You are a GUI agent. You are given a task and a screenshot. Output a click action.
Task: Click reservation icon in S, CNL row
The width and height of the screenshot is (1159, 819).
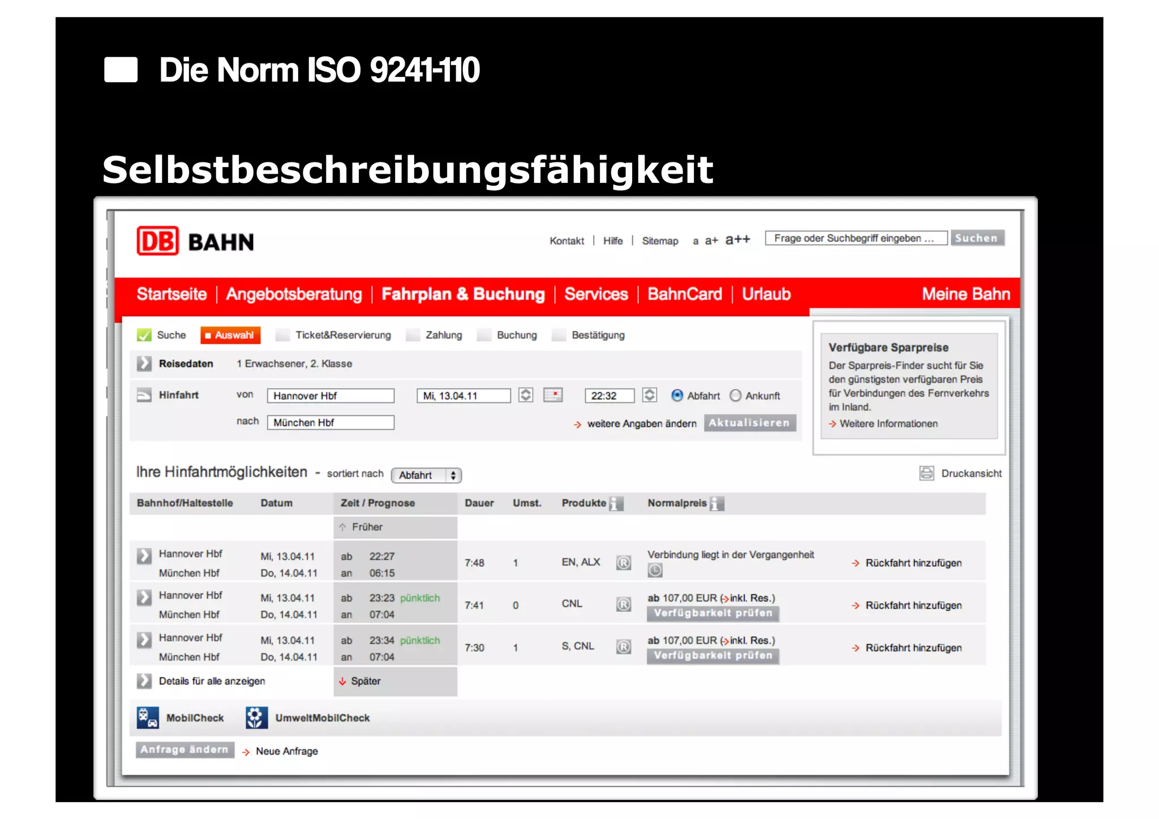[x=624, y=647]
